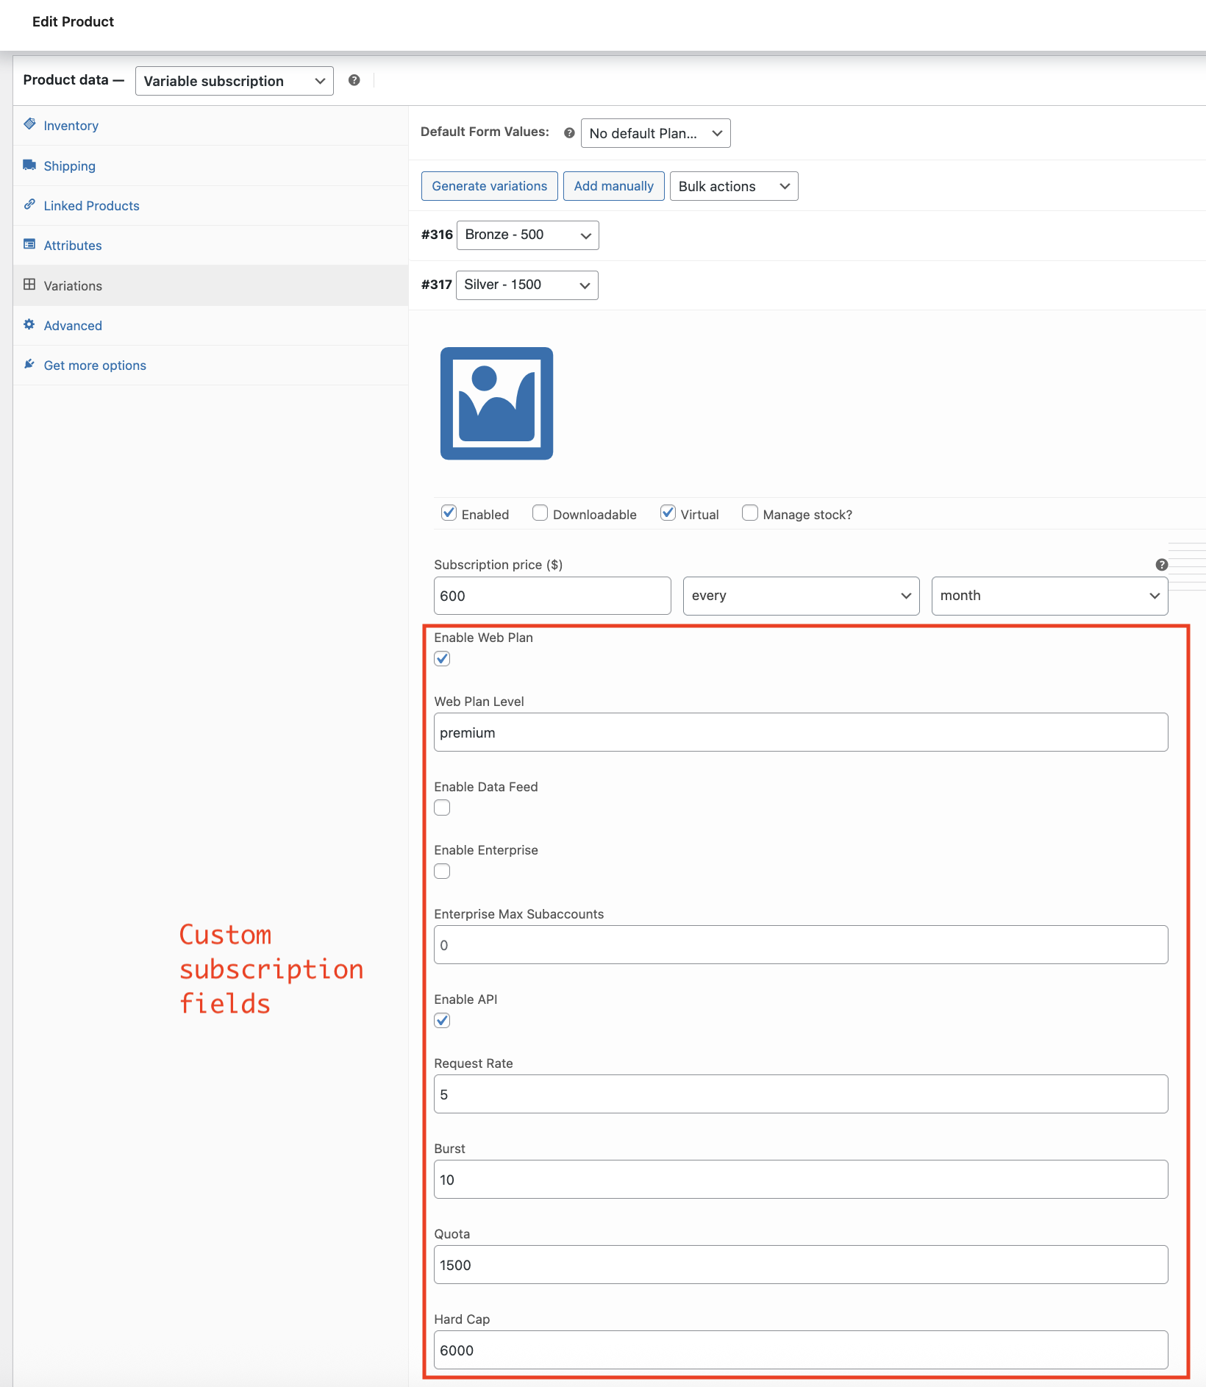
Task: Click help icon beside Default Form Values
Action: tap(569, 133)
